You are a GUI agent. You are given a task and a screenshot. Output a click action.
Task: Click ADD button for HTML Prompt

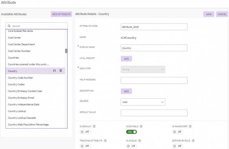coord(126,59)
